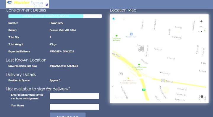Viewport: 213px width, 117px height.
Task: Click the Gaffney St label on map
Action: [177, 37]
